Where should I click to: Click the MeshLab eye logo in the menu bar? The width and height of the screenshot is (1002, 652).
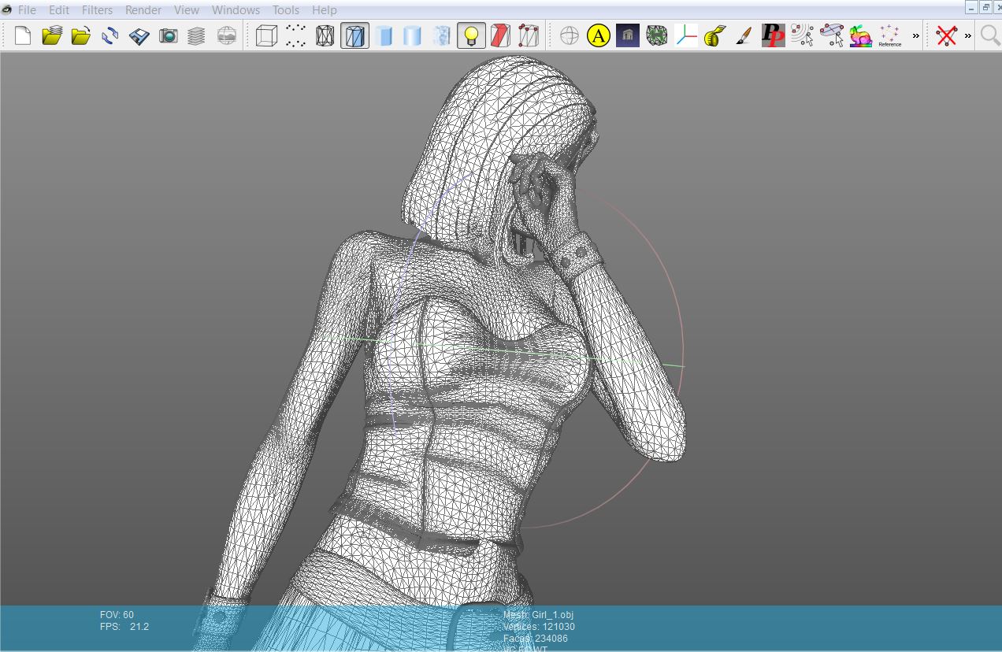[6, 10]
